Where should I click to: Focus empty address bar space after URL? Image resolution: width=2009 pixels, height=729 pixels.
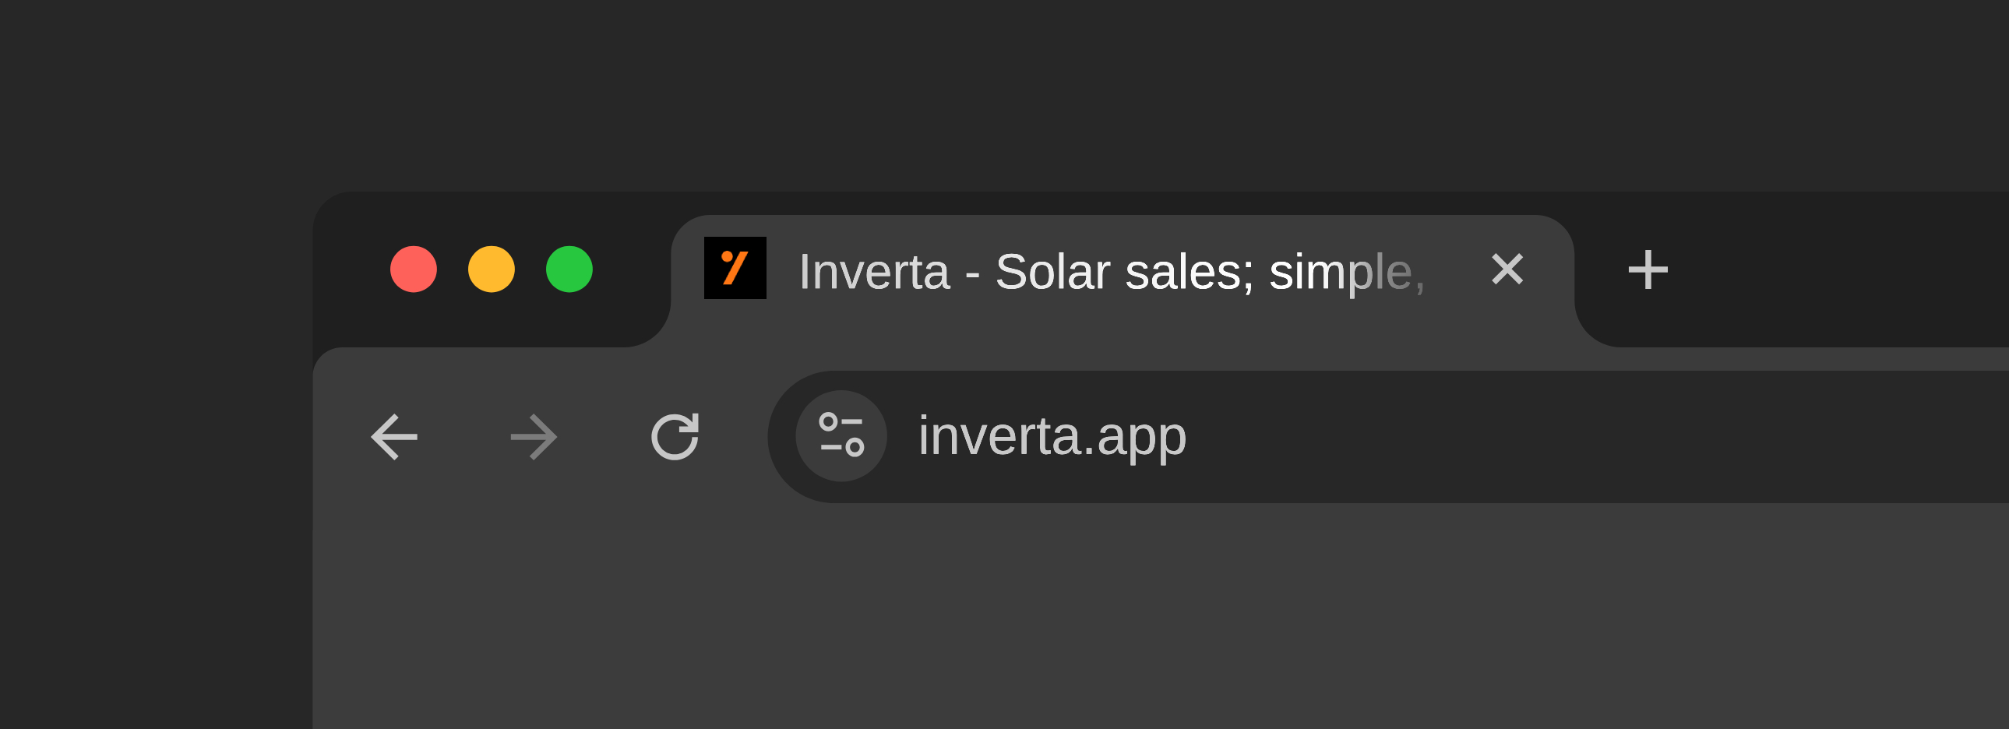tap(1598, 437)
